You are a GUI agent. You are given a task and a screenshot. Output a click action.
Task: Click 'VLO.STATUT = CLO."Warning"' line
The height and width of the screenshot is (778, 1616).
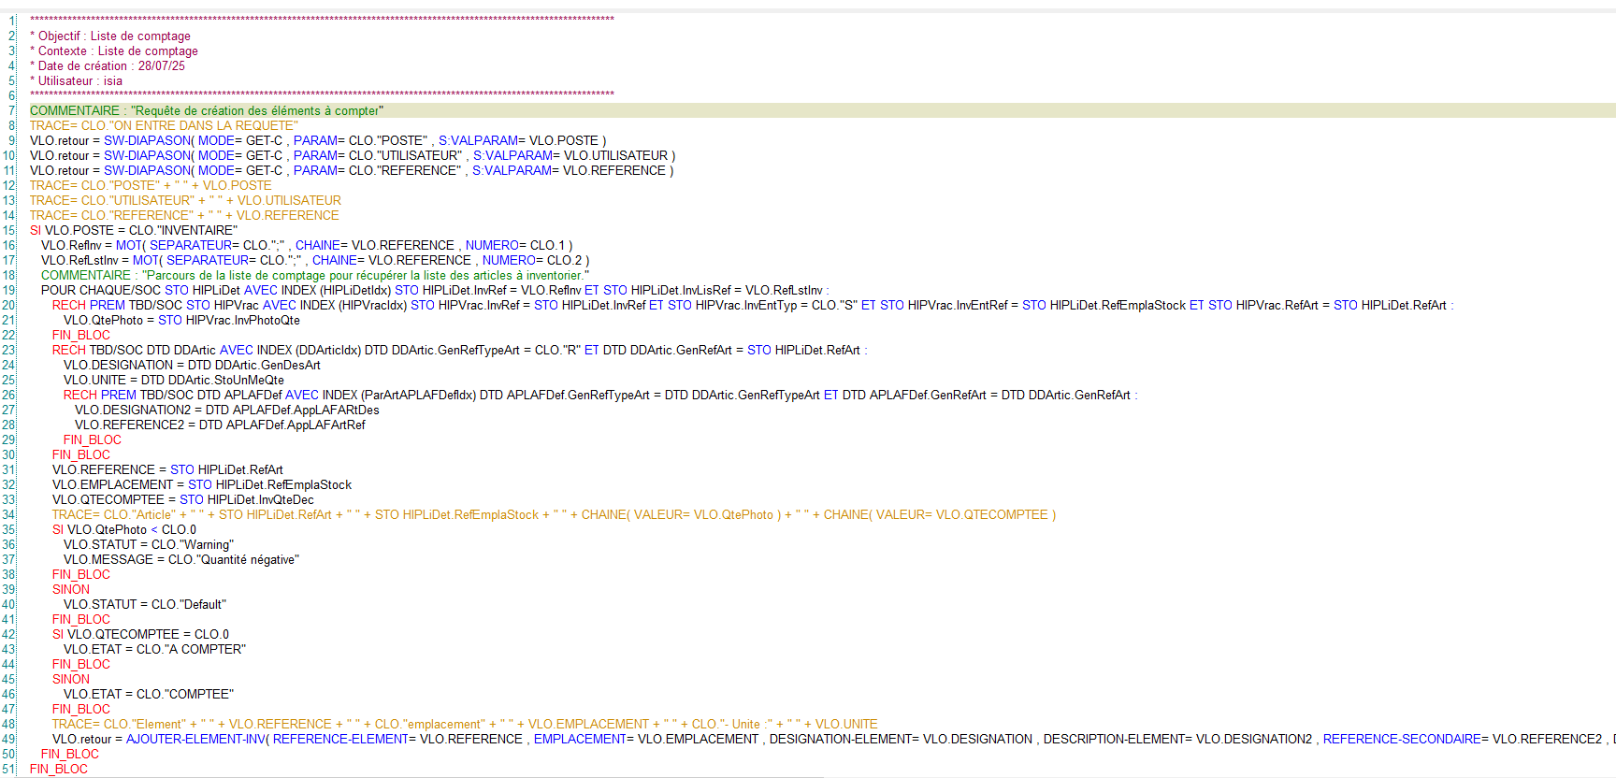149,544
